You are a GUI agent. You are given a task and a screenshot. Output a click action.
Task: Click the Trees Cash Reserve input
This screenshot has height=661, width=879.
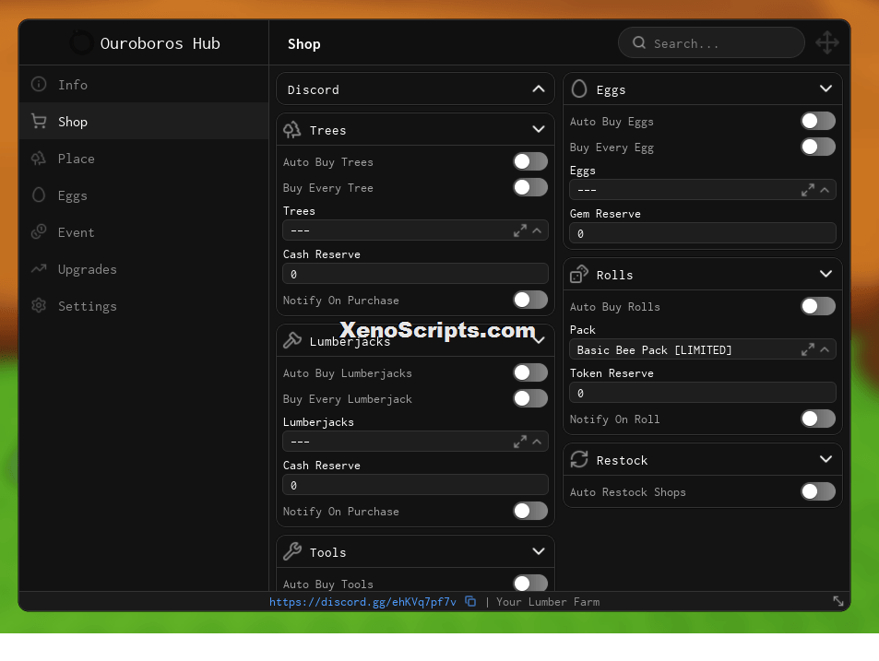[x=415, y=274]
